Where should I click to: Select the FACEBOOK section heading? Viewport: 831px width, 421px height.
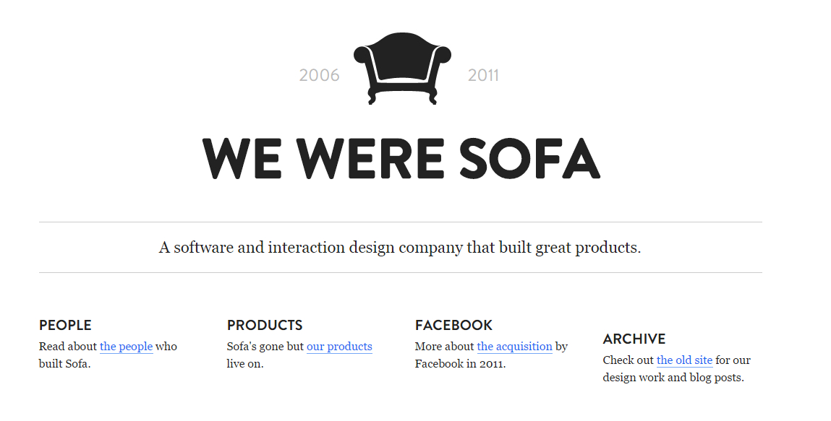(x=453, y=325)
